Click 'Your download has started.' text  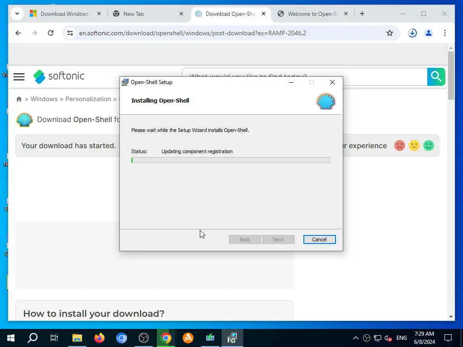click(69, 146)
